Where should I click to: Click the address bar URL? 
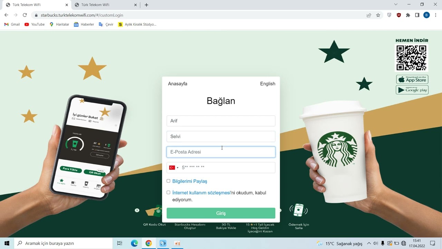click(x=82, y=15)
